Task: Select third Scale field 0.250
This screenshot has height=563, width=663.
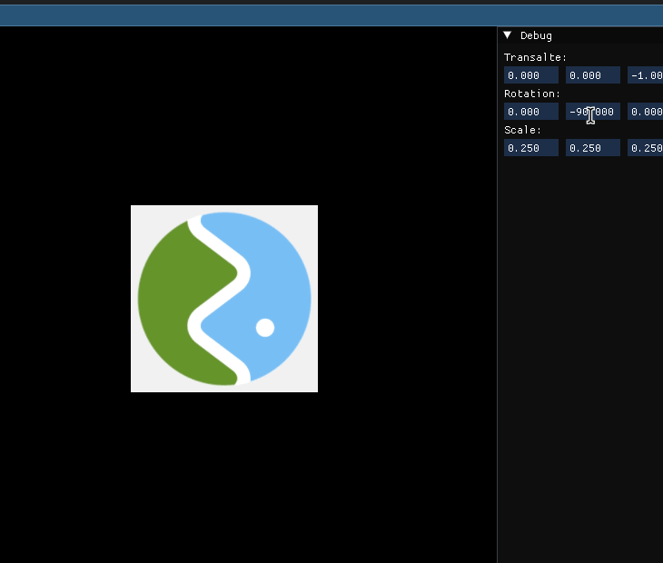Action: 645,148
